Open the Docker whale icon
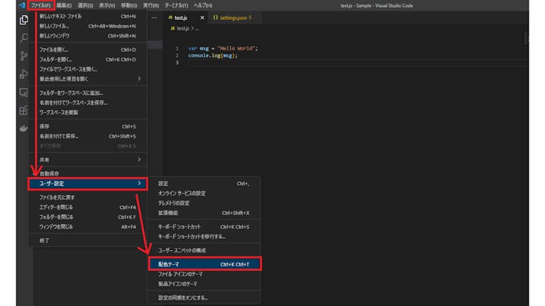 pyautogui.click(x=23, y=128)
